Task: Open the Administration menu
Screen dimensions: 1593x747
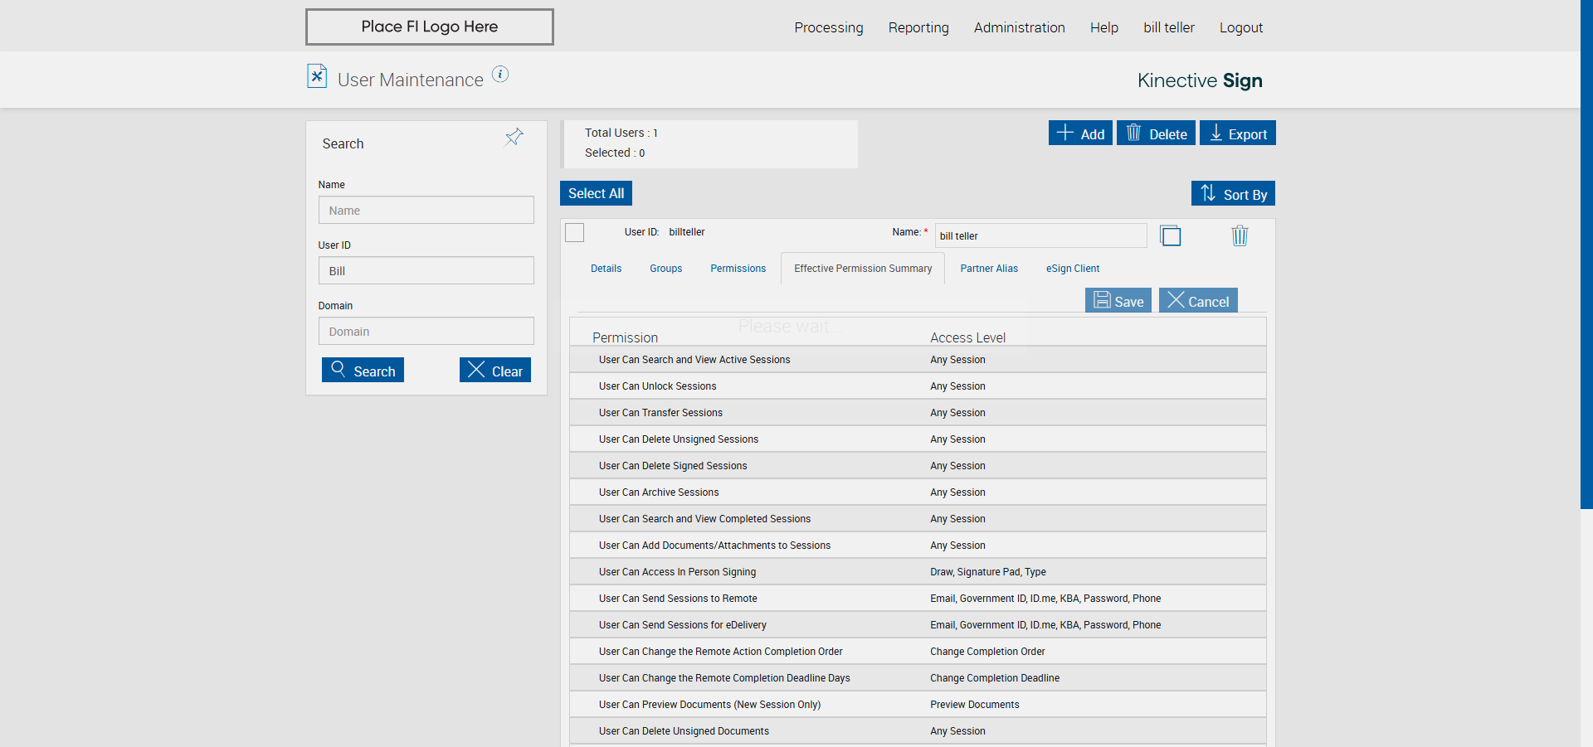Action: (1019, 27)
